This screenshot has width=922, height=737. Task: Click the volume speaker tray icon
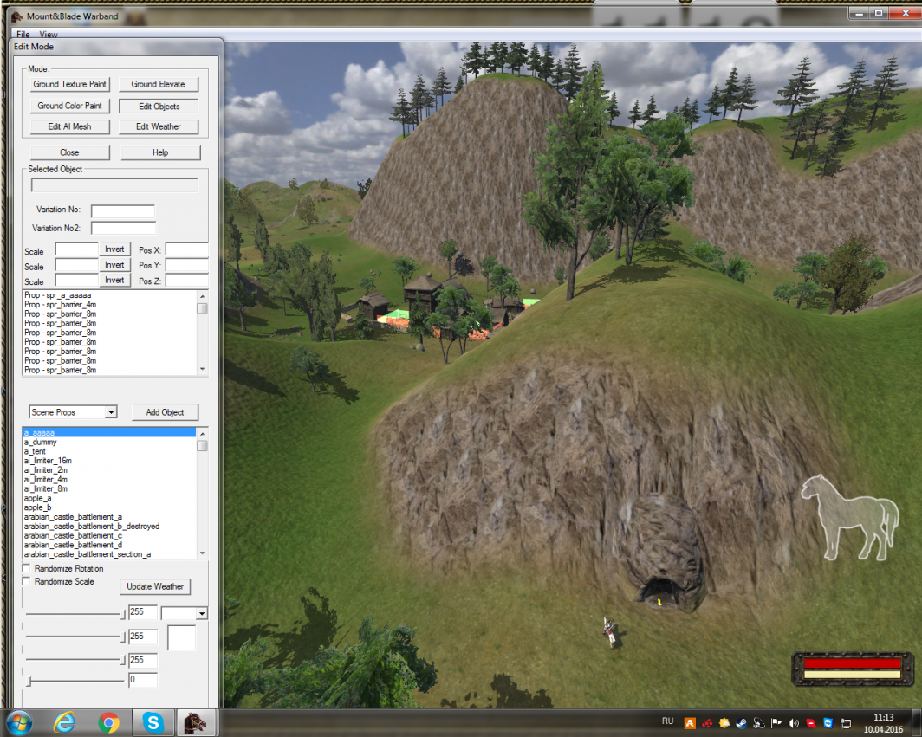click(x=794, y=722)
